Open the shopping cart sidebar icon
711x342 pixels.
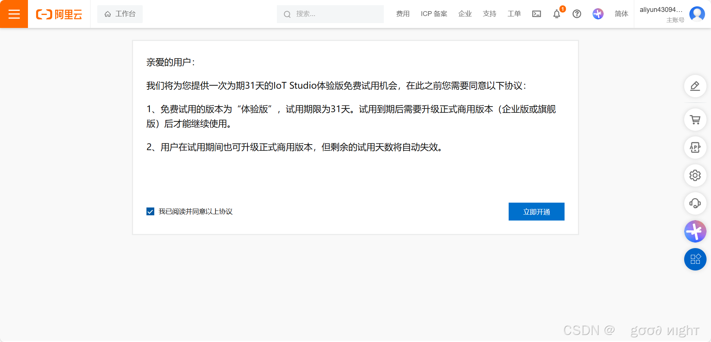(695, 120)
